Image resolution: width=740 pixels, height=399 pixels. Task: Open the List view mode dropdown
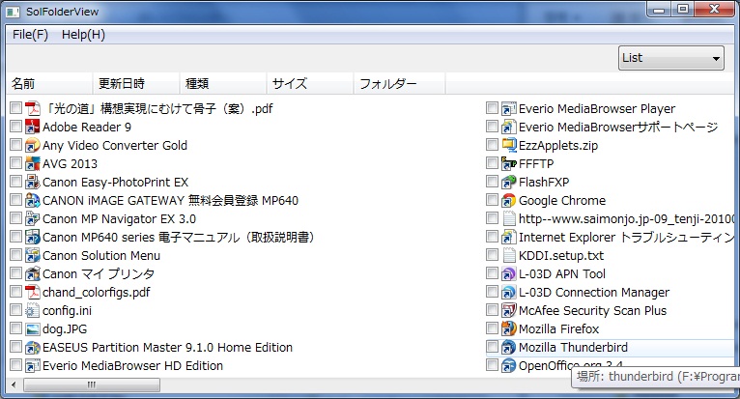coord(670,58)
